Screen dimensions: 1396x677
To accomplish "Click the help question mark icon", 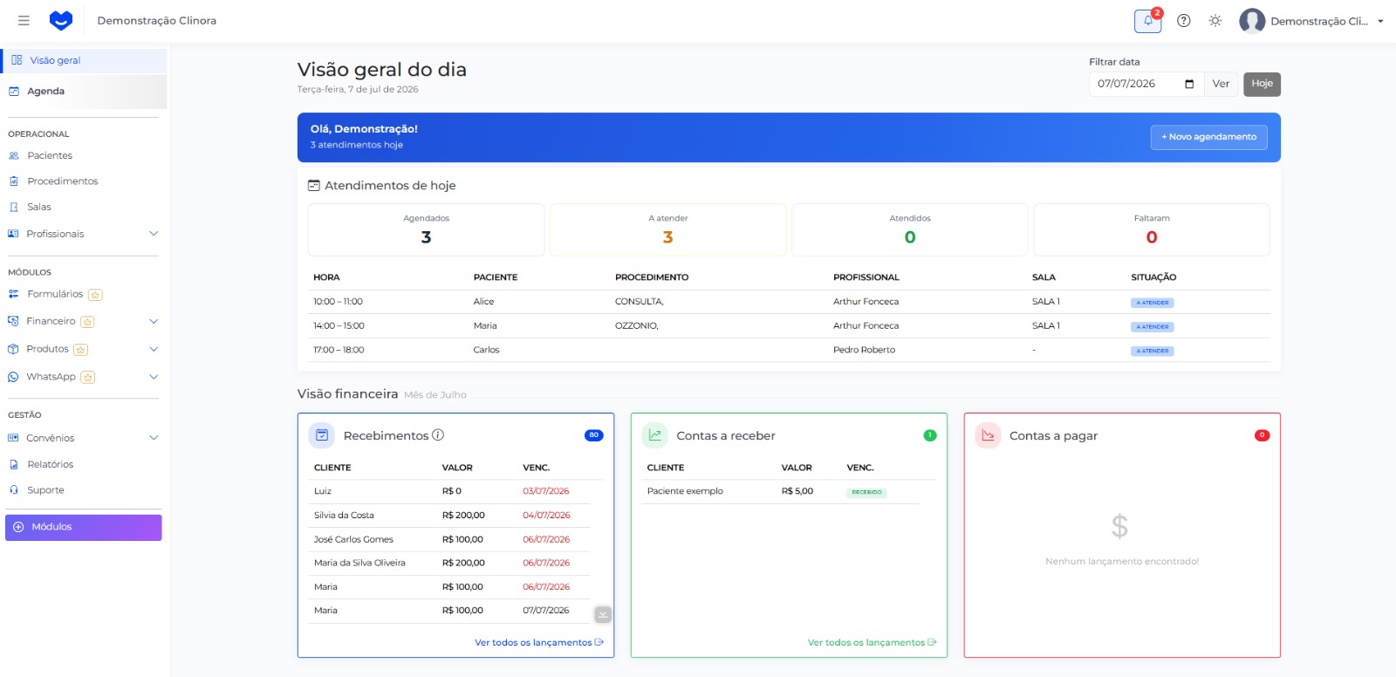I will pos(1184,21).
